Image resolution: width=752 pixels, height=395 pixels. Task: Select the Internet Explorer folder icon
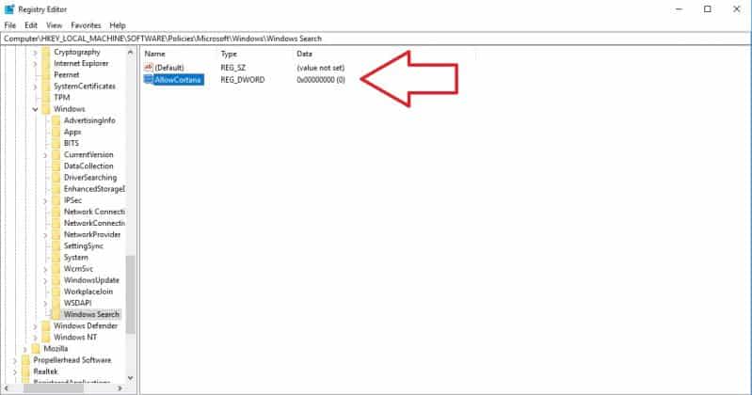point(45,64)
